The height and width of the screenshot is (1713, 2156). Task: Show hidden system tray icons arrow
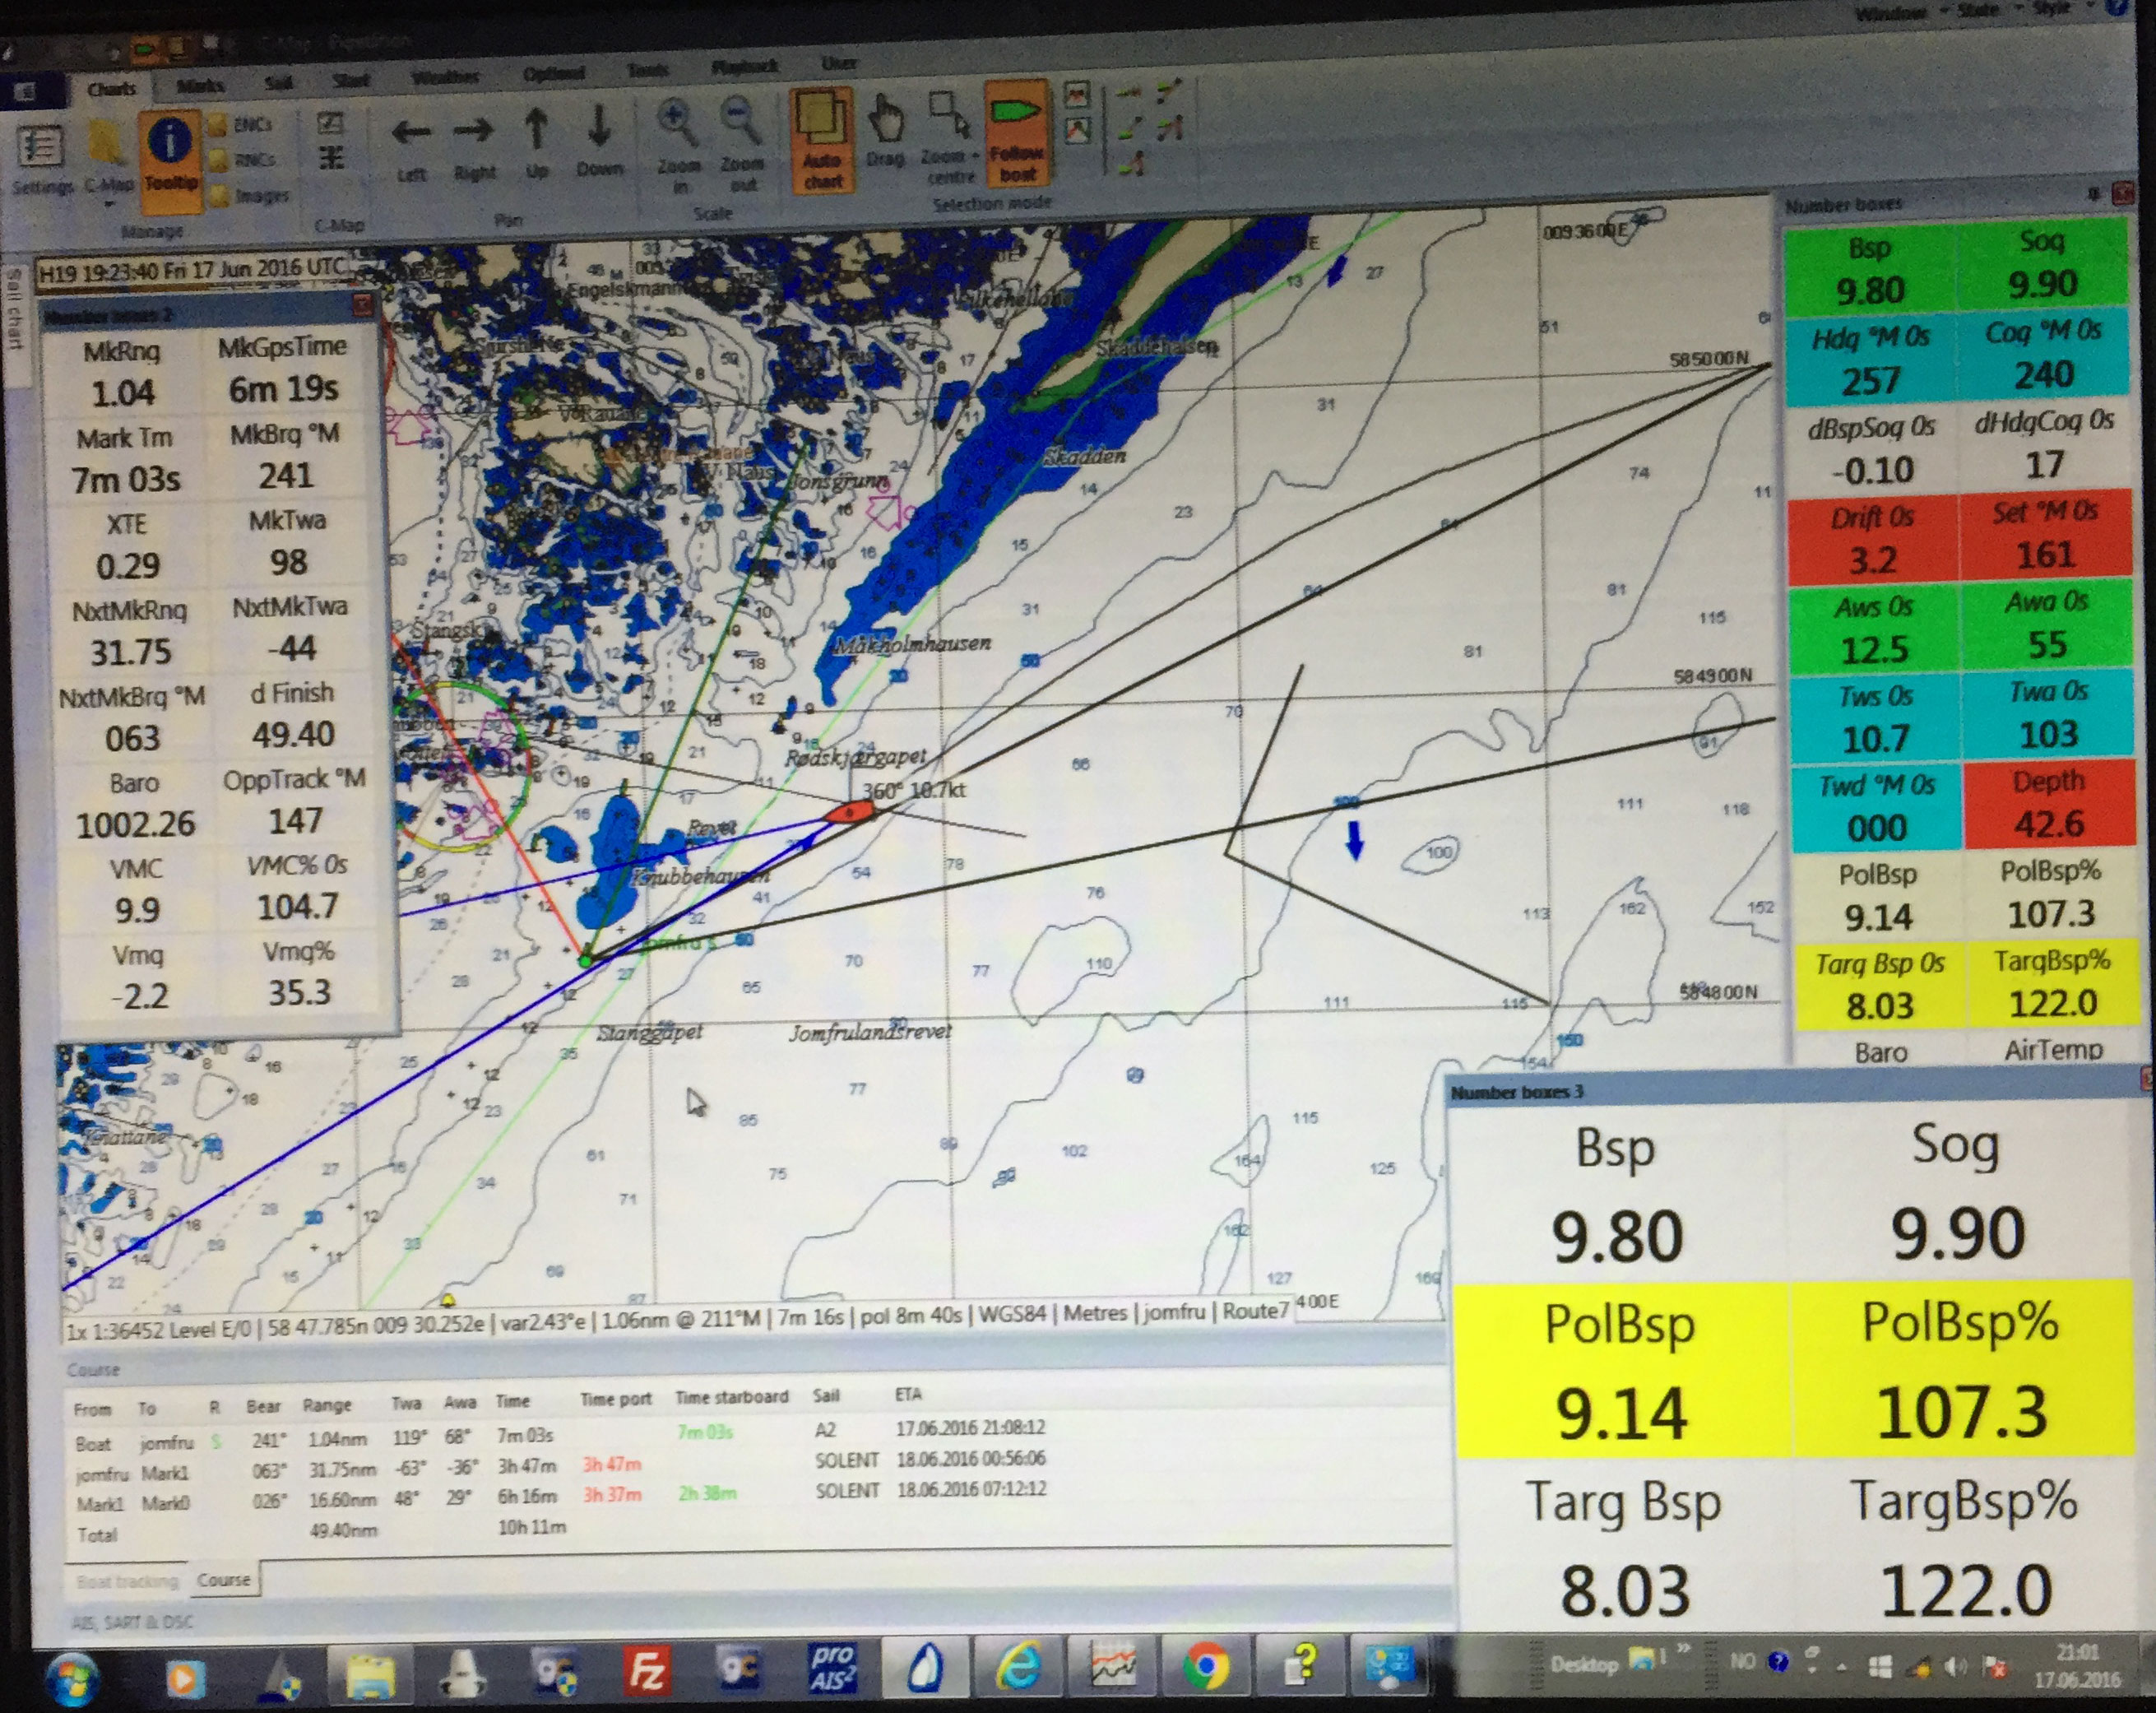click(1842, 1667)
